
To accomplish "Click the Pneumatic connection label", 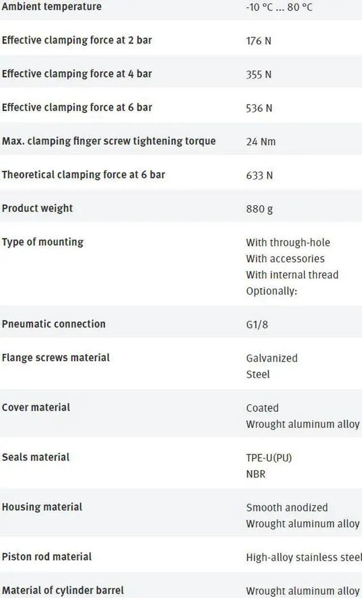I will [54, 324].
